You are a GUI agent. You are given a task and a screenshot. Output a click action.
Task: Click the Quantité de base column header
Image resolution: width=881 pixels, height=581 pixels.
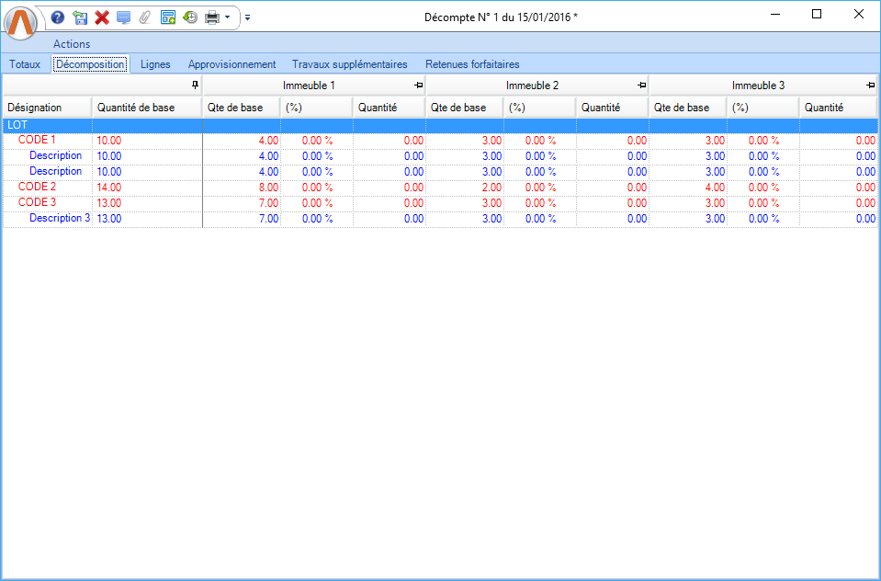pyautogui.click(x=136, y=108)
